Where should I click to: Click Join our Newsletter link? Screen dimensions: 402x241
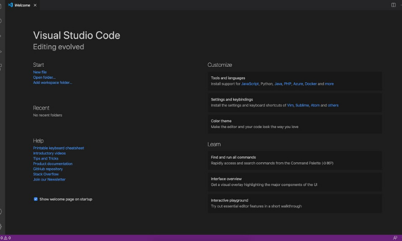pyautogui.click(x=49, y=179)
